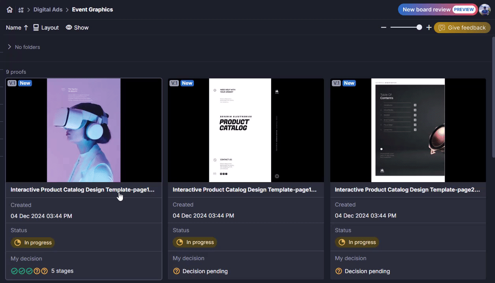Image resolution: width=495 pixels, height=283 pixels.
Task: Click the plus zoom-in icon
Action: tap(429, 28)
